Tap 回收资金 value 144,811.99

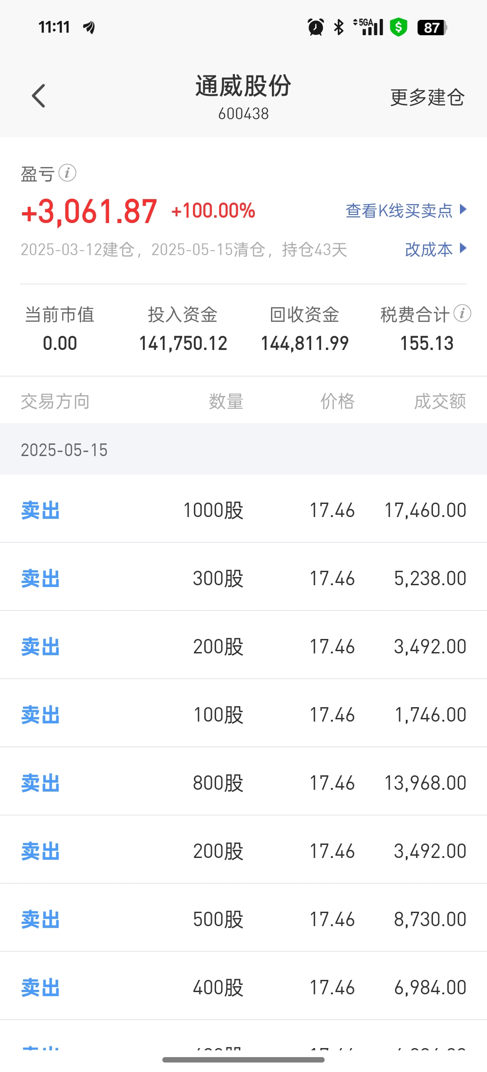click(305, 343)
